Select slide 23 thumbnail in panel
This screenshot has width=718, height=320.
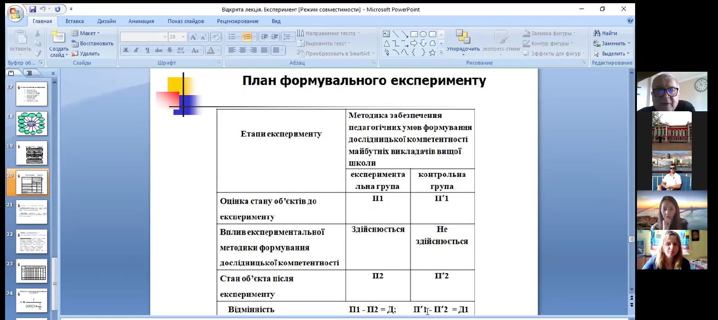32,271
